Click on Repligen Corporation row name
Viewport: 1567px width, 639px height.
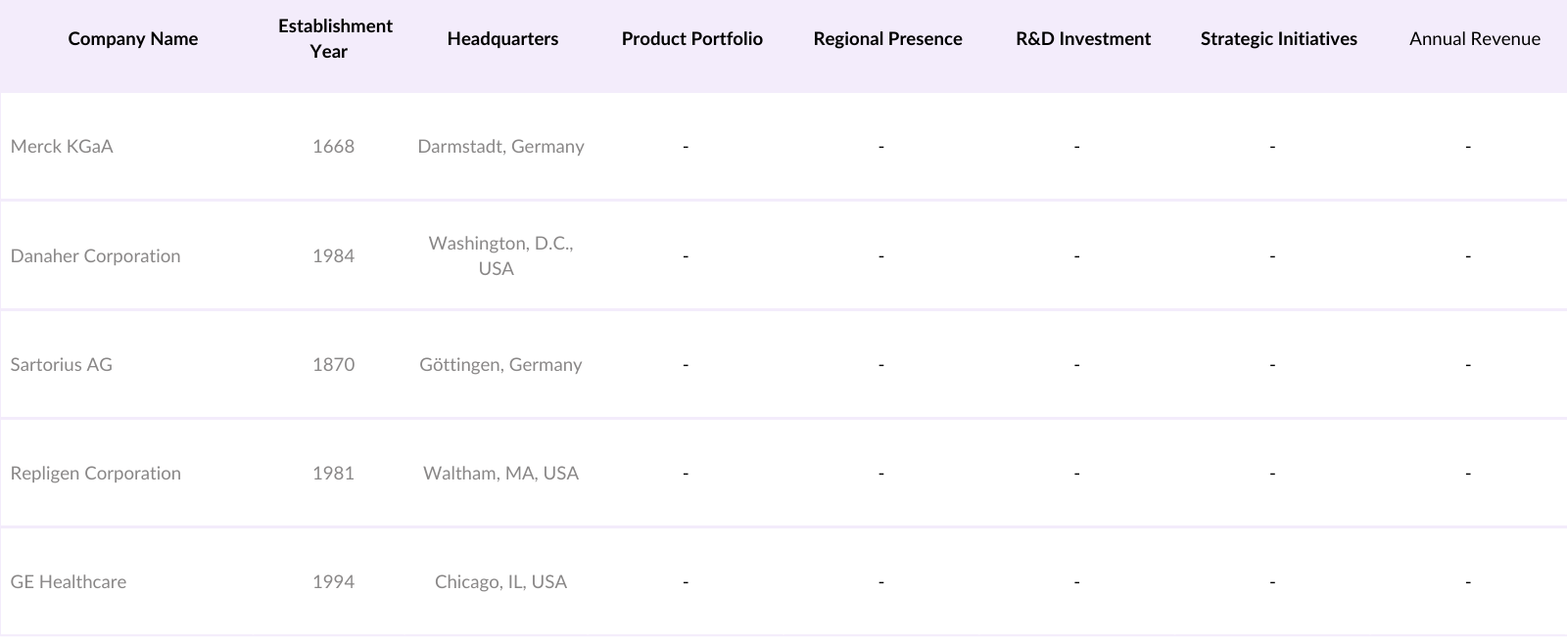coord(95,474)
